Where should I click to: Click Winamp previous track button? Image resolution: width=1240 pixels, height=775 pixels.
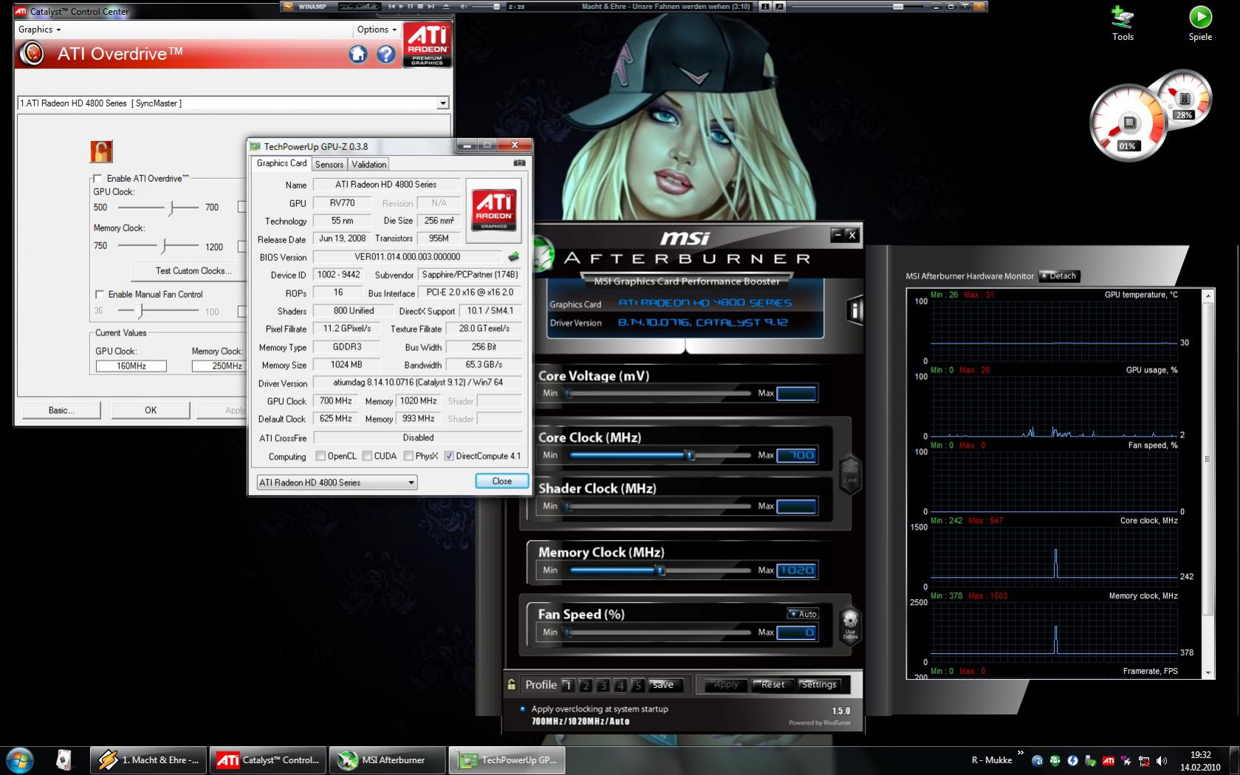392,7
